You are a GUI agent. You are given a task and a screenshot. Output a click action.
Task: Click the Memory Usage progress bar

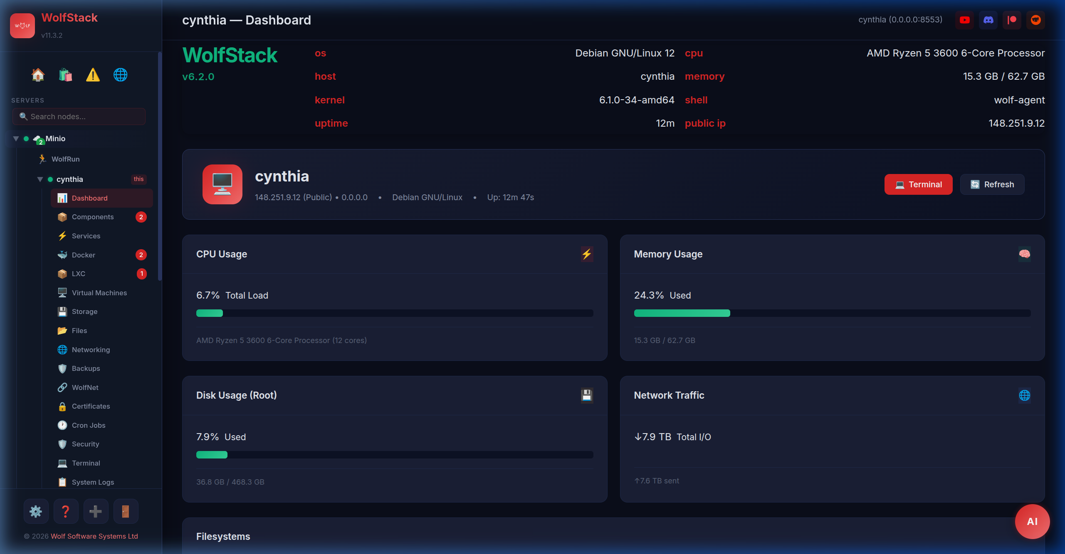coord(832,313)
